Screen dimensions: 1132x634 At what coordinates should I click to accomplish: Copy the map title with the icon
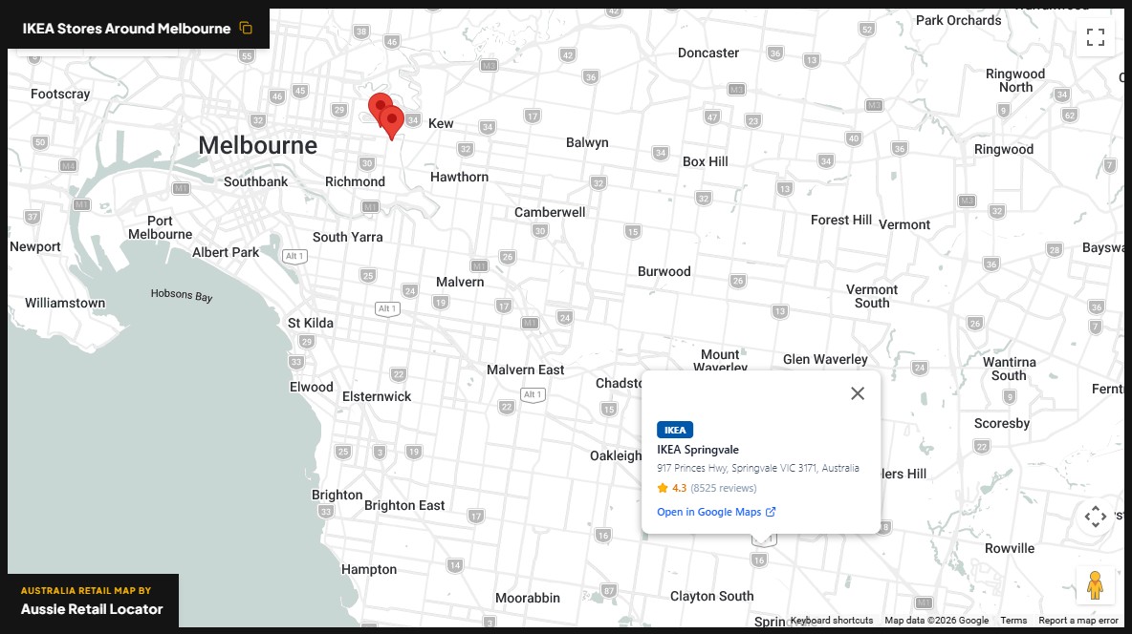point(246,28)
